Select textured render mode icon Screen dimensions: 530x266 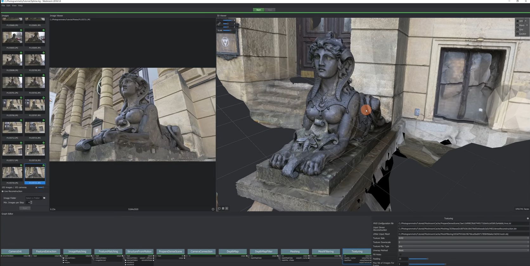coord(227,208)
